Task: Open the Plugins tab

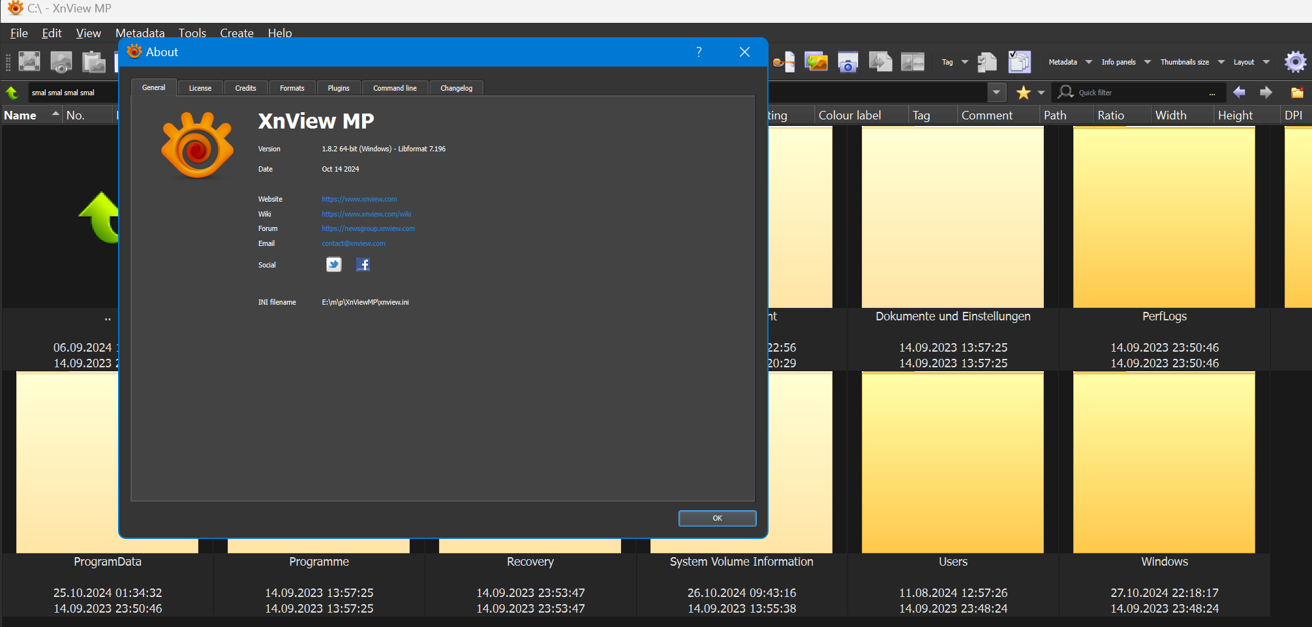Action: pos(339,88)
